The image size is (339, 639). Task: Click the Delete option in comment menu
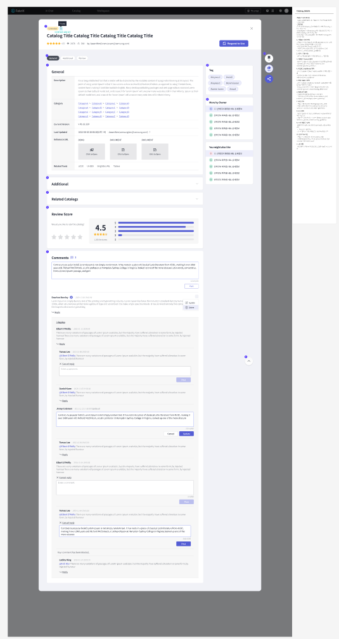click(x=191, y=307)
